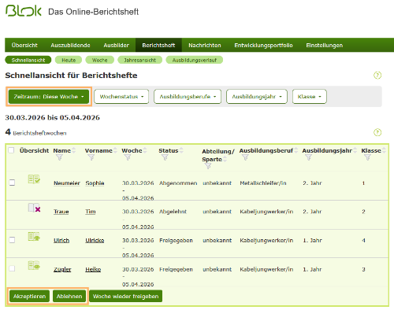
Task: Sort table by Ausbildungsjahr arrows
Action: pyautogui.click(x=355, y=150)
